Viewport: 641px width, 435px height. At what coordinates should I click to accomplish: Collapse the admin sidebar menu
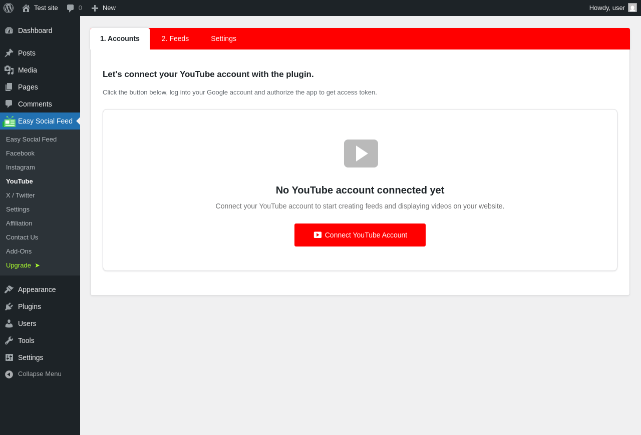point(33,374)
